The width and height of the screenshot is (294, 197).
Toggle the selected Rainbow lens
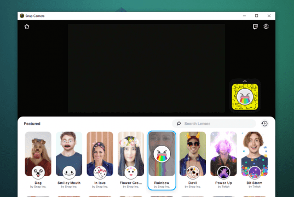162,160
